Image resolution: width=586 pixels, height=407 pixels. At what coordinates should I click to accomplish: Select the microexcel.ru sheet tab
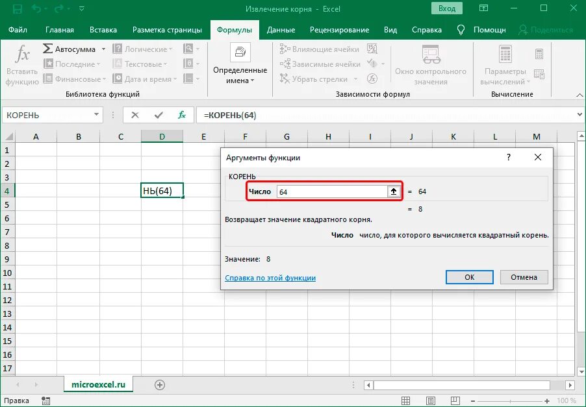pos(98,384)
